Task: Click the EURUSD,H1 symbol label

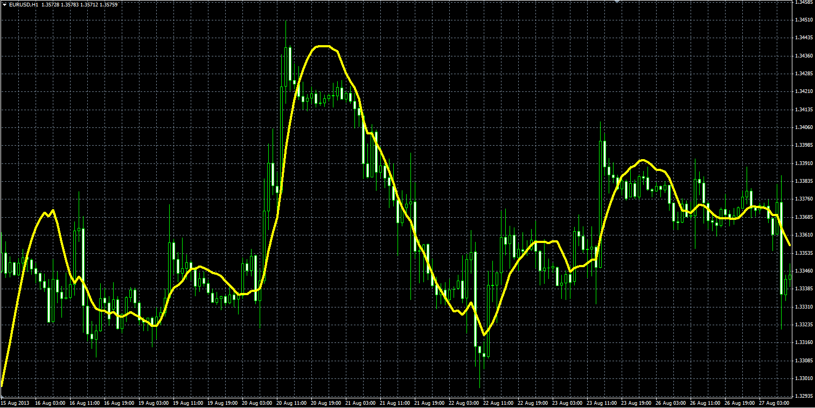Action: [x=24, y=4]
